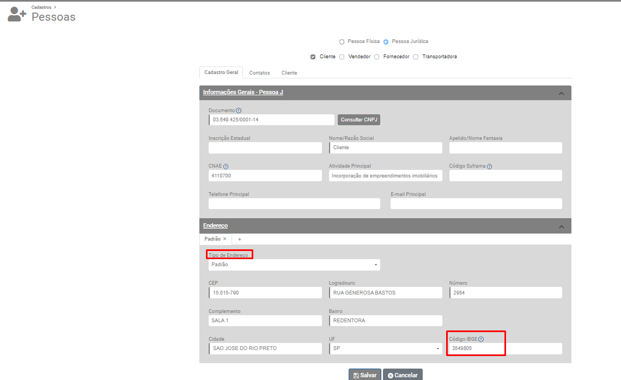
Task: Close the Padrão address tab with X
Action: pyautogui.click(x=224, y=239)
